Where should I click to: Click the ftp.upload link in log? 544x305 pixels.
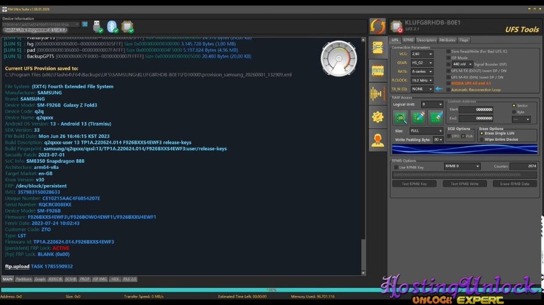pos(17,266)
